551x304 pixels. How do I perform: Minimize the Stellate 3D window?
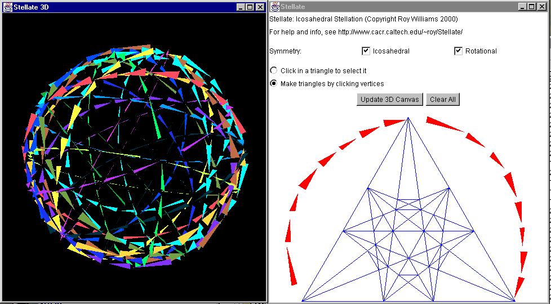pos(241,7)
